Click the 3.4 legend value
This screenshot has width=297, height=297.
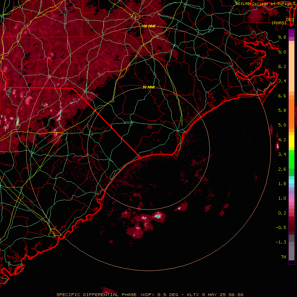pos(282,154)
